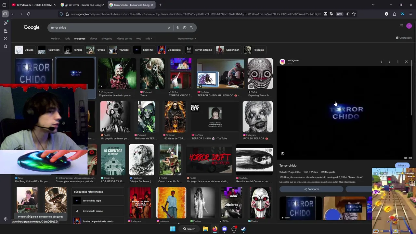Open more options in the preview panel
The width and height of the screenshot is (416, 234).
point(398,62)
